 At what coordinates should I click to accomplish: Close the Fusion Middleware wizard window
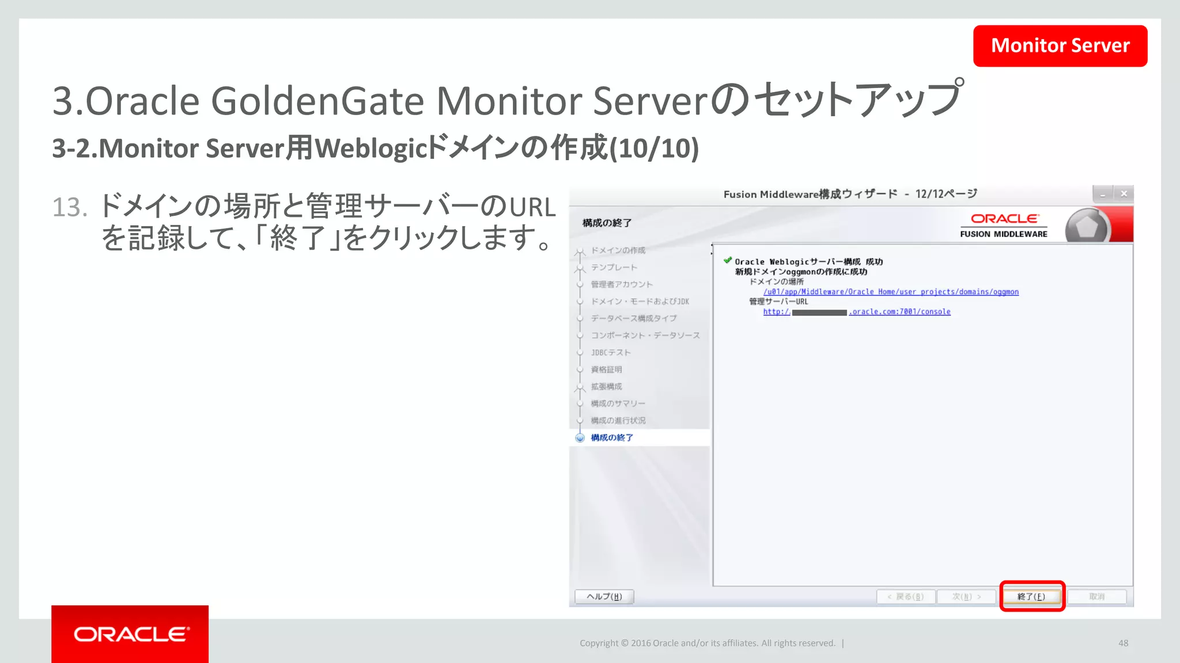pyautogui.click(x=1124, y=194)
